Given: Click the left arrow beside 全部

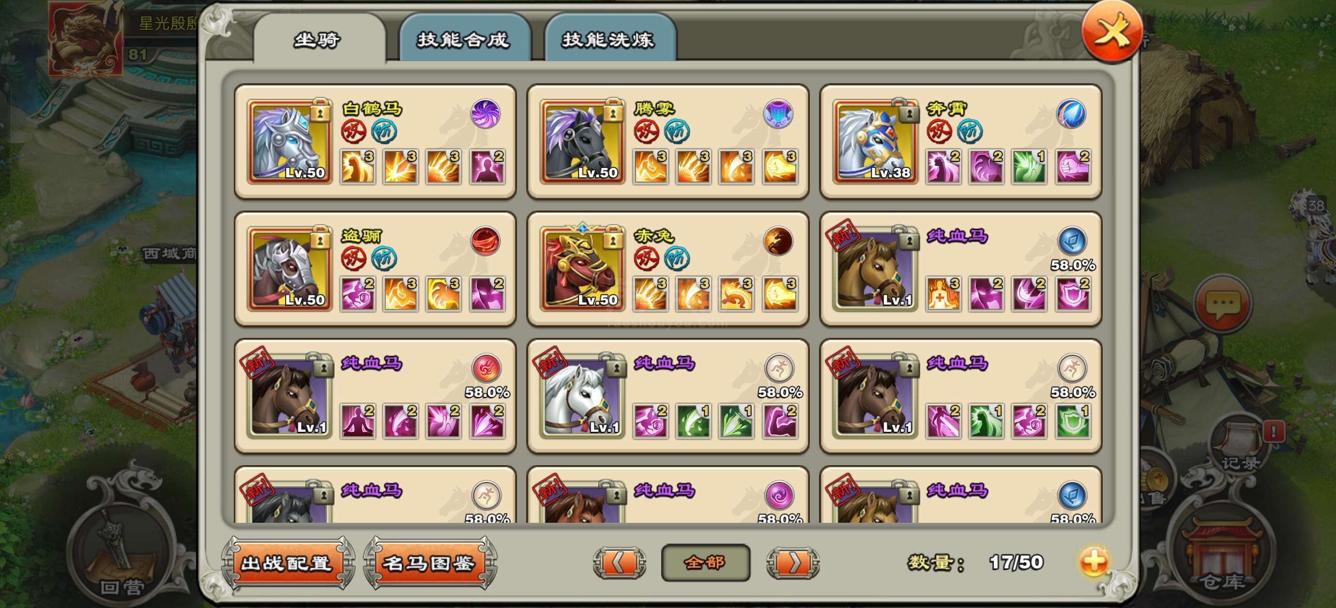Looking at the screenshot, I should point(619,562).
